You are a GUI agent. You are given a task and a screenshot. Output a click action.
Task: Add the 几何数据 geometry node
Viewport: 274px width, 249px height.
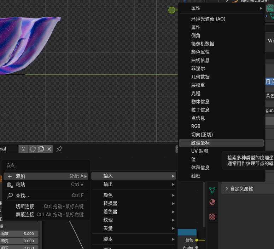(221, 77)
